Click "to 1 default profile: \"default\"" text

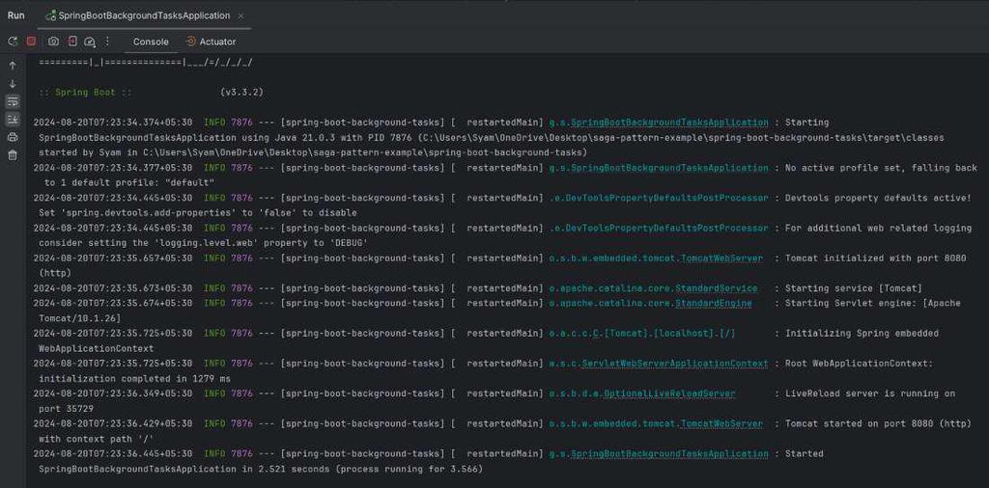[129, 182]
